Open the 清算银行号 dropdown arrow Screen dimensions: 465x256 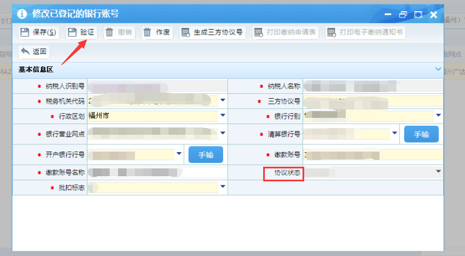coord(394,134)
